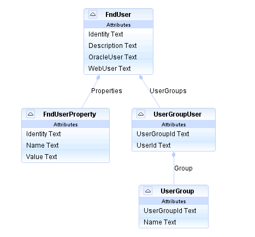Select UserId Text attribute

174,145
